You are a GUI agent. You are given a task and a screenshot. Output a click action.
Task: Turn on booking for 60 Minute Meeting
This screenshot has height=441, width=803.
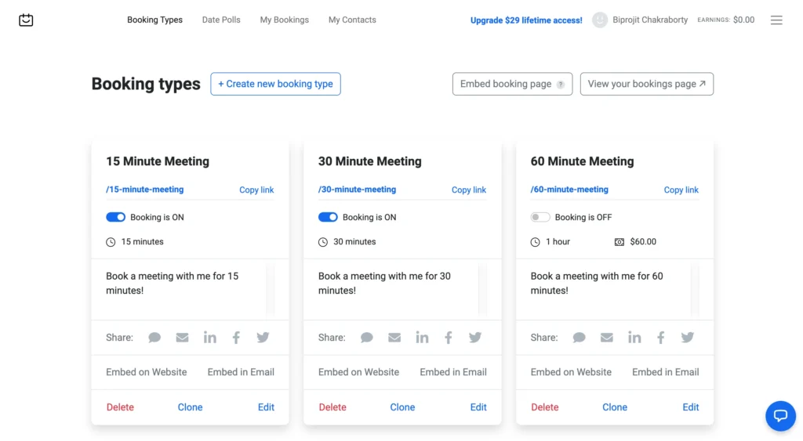coord(540,218)
